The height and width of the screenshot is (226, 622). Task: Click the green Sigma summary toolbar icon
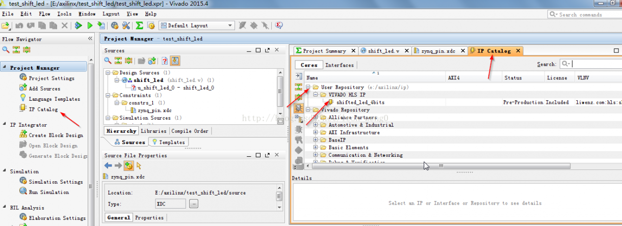[x=139, y=25]
